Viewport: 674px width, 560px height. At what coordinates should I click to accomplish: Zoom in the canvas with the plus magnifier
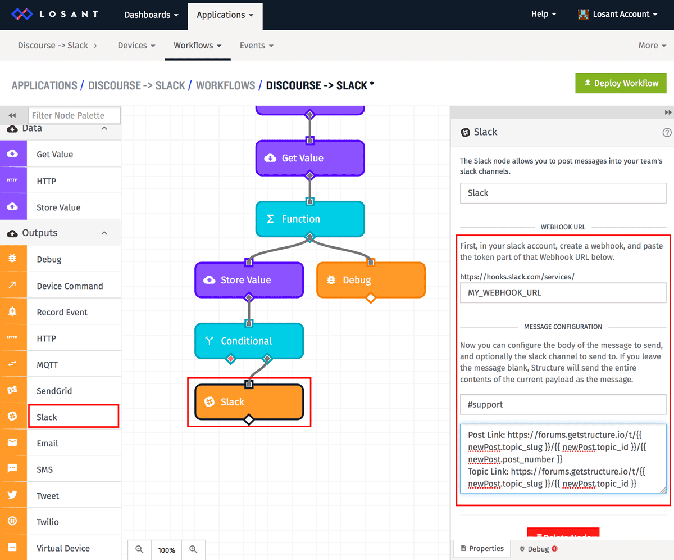coord(193,550)
